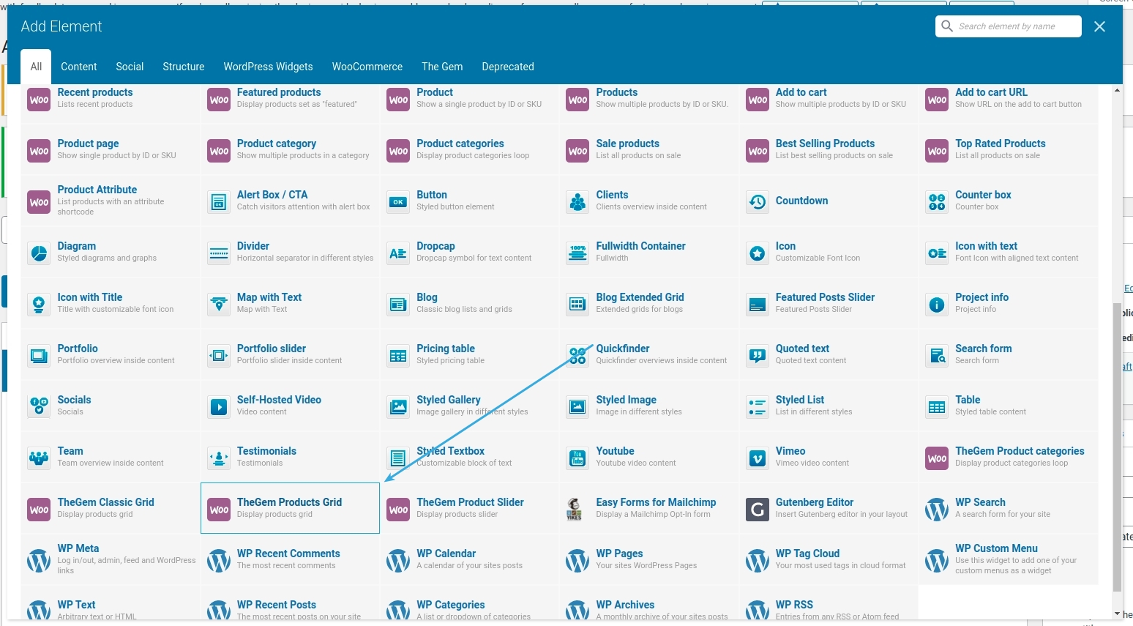Click the Youtube element icon

[x=577, y=458]
